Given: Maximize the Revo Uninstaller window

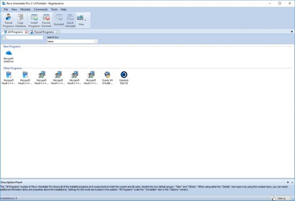Looking at the screenshot, I should point(280,3).
